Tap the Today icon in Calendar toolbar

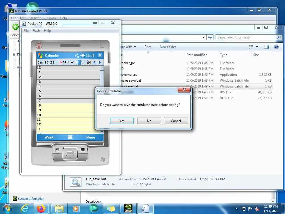point(89,62)
